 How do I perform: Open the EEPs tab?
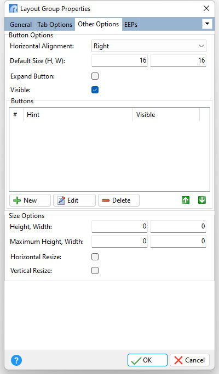click(x=131, y=25)
